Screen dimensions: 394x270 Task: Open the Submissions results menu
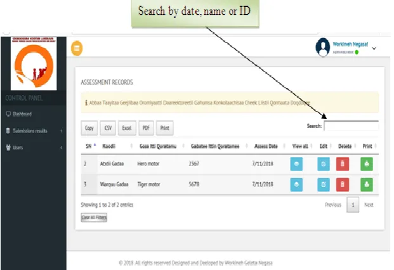(30, 131)
